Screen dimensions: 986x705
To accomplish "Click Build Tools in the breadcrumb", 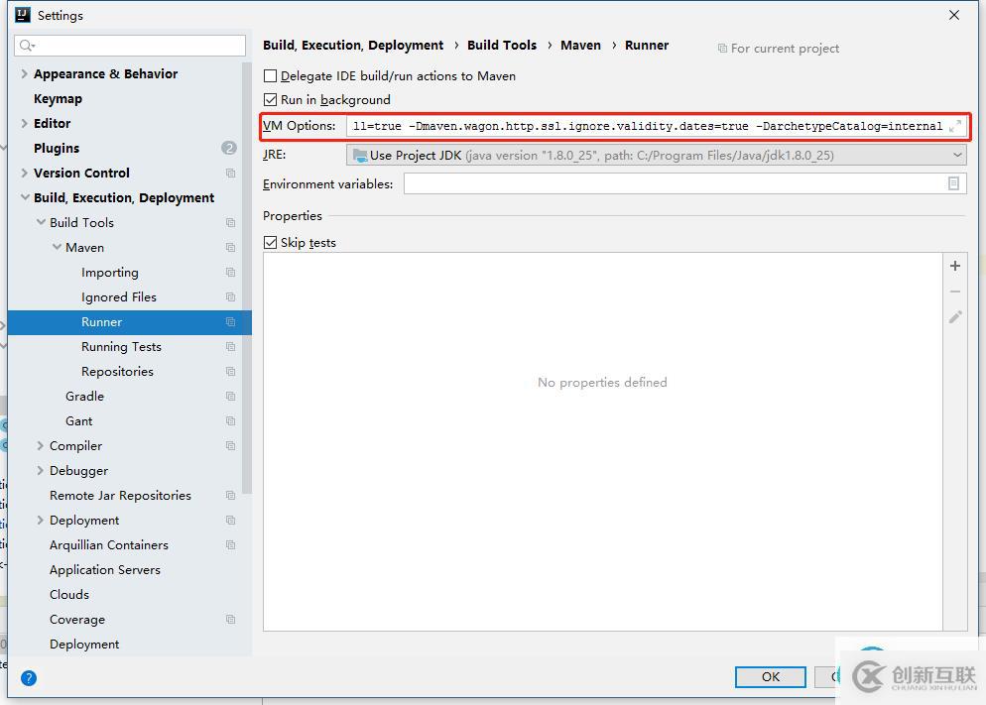I will click(502, 46).
